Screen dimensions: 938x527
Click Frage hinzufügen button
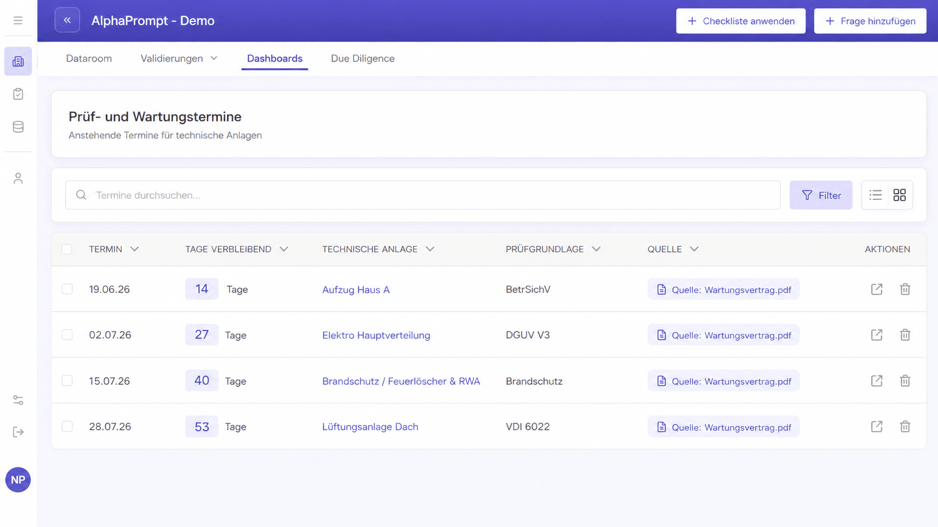(x=870, y=21)
